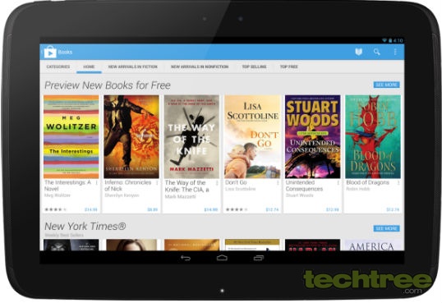Open New Arrivals in Fiction tab

[x=133, y=67]
